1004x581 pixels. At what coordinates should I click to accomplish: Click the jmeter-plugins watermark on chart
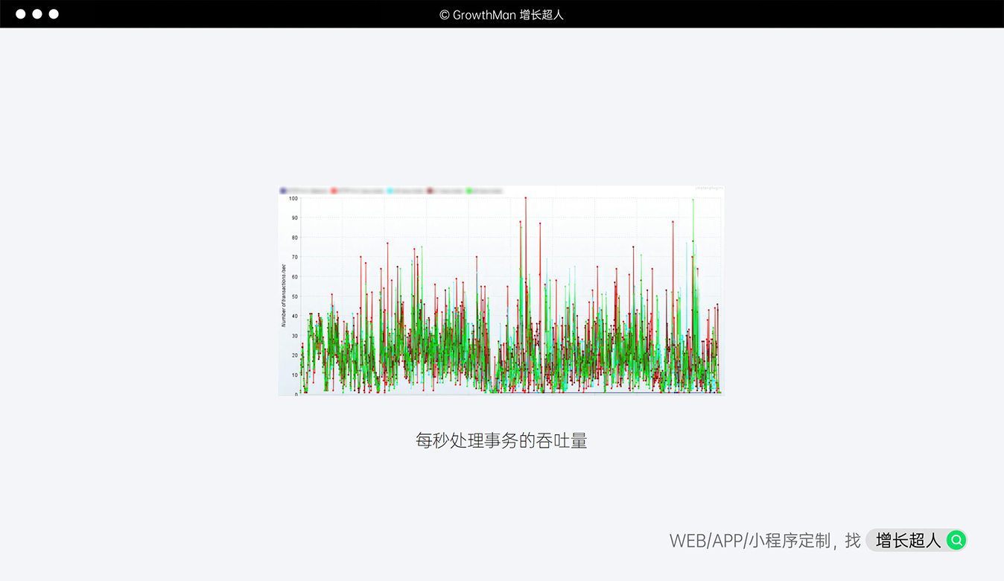click(708, 189)
